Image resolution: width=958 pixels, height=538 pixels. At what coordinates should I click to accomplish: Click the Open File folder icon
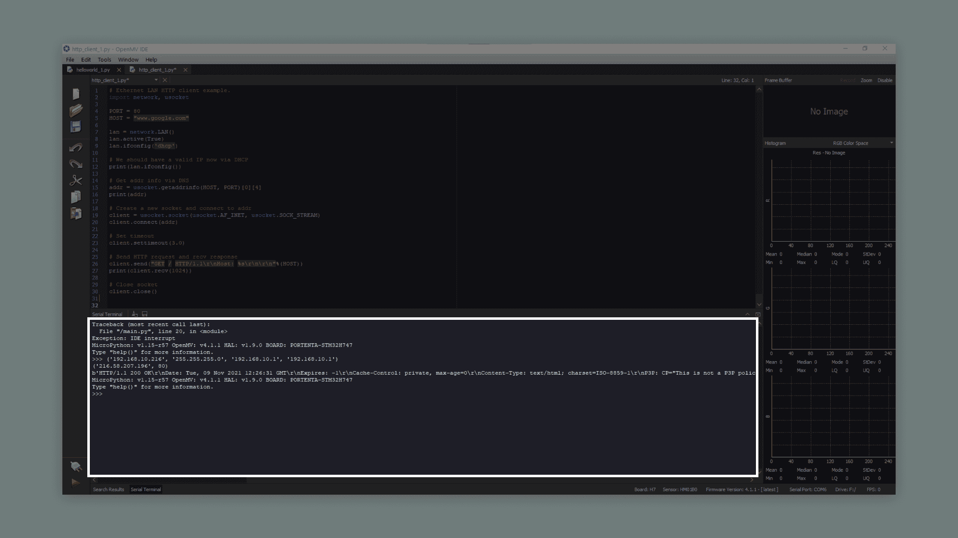click(76, 110)
